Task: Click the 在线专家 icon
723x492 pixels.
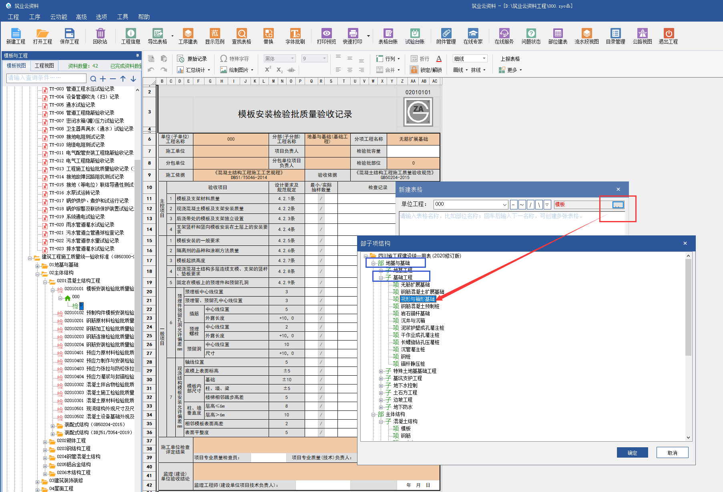Action: click(x=473, y=36)
